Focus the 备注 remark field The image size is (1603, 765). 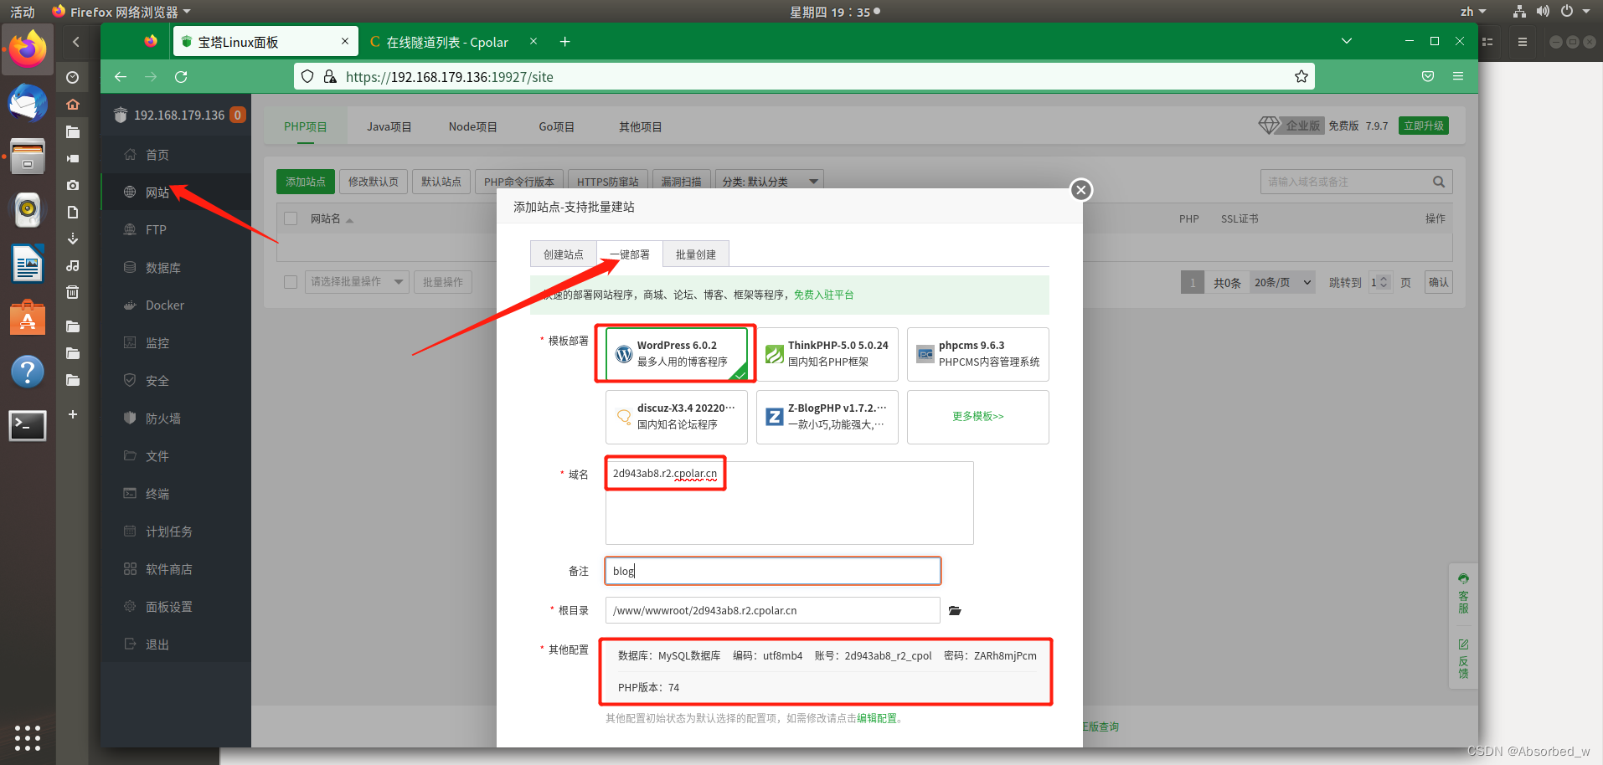773,571
